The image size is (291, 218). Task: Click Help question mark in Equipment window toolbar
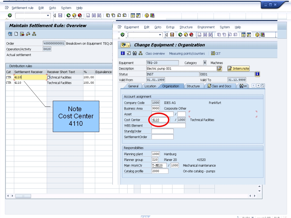click(257, 35)
